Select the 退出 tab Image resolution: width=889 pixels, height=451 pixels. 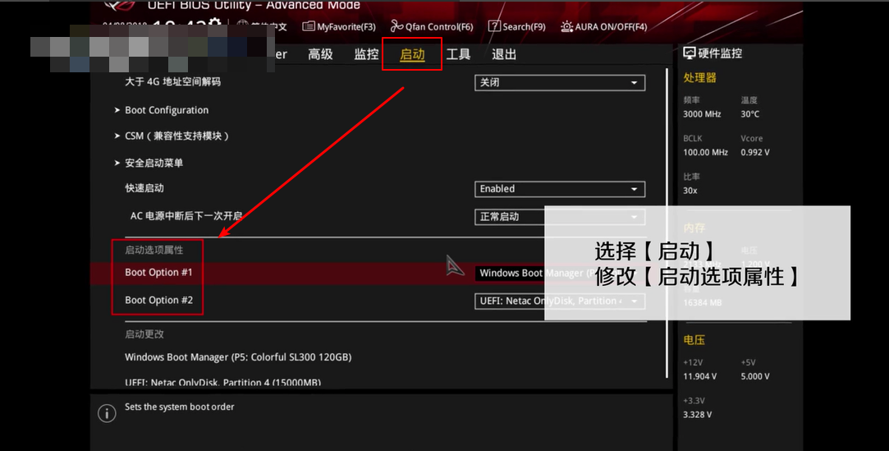click(504, 54)
